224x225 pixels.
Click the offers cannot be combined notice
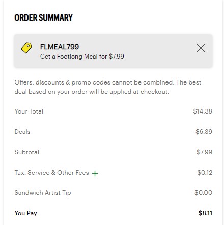108,87
